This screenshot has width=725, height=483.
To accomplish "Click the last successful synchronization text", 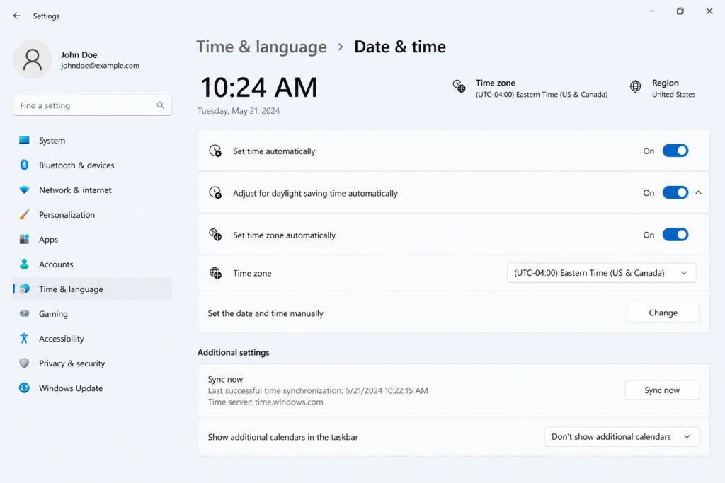I will 318,390.
